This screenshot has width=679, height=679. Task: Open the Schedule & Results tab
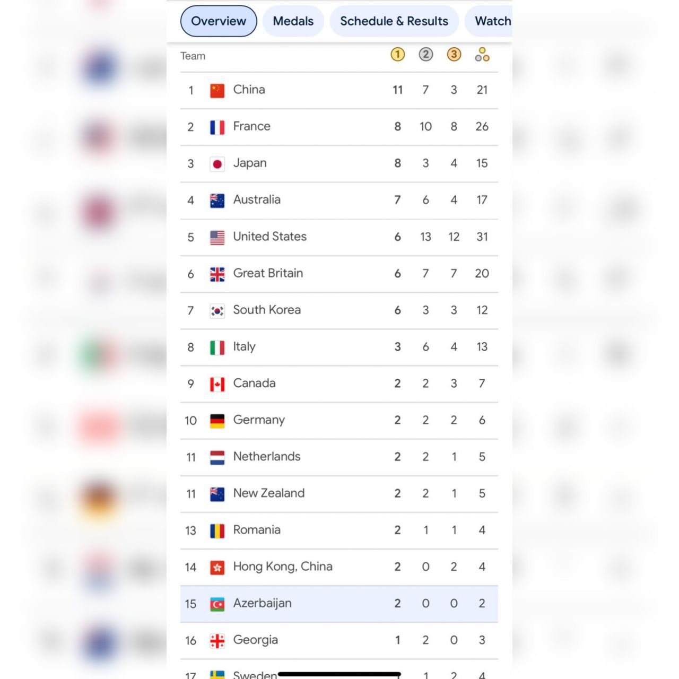[394, 21]
